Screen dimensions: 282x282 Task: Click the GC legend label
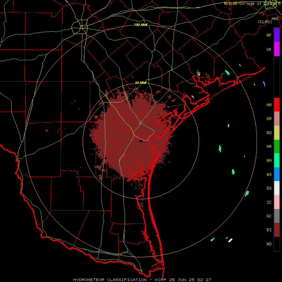point(269,216)
